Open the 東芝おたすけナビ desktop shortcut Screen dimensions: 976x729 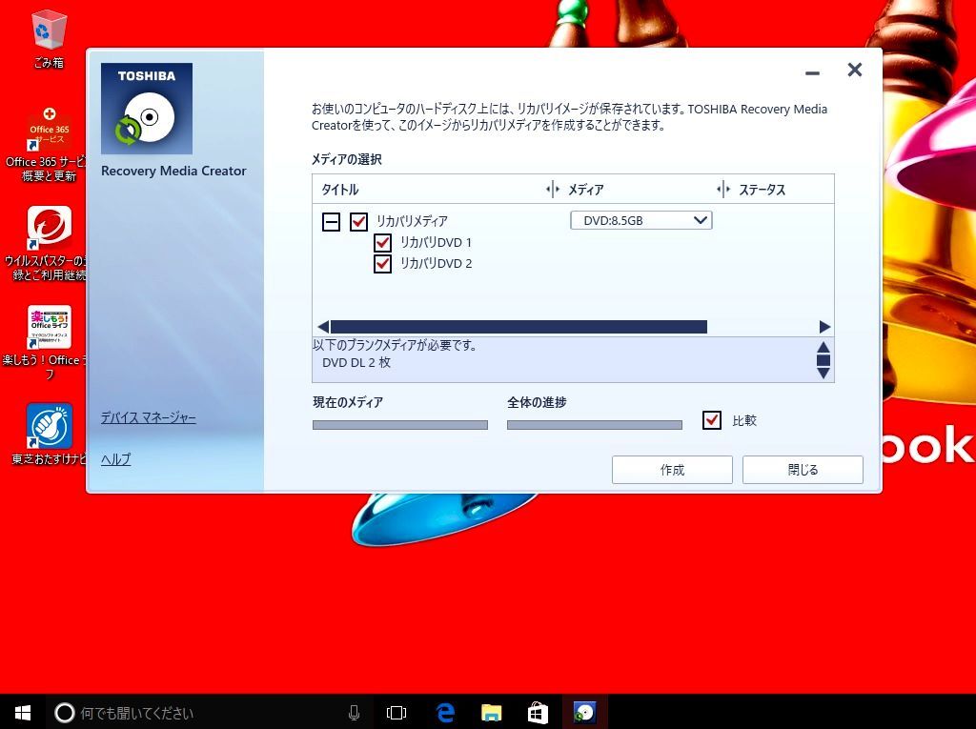(x=49, y=434)
